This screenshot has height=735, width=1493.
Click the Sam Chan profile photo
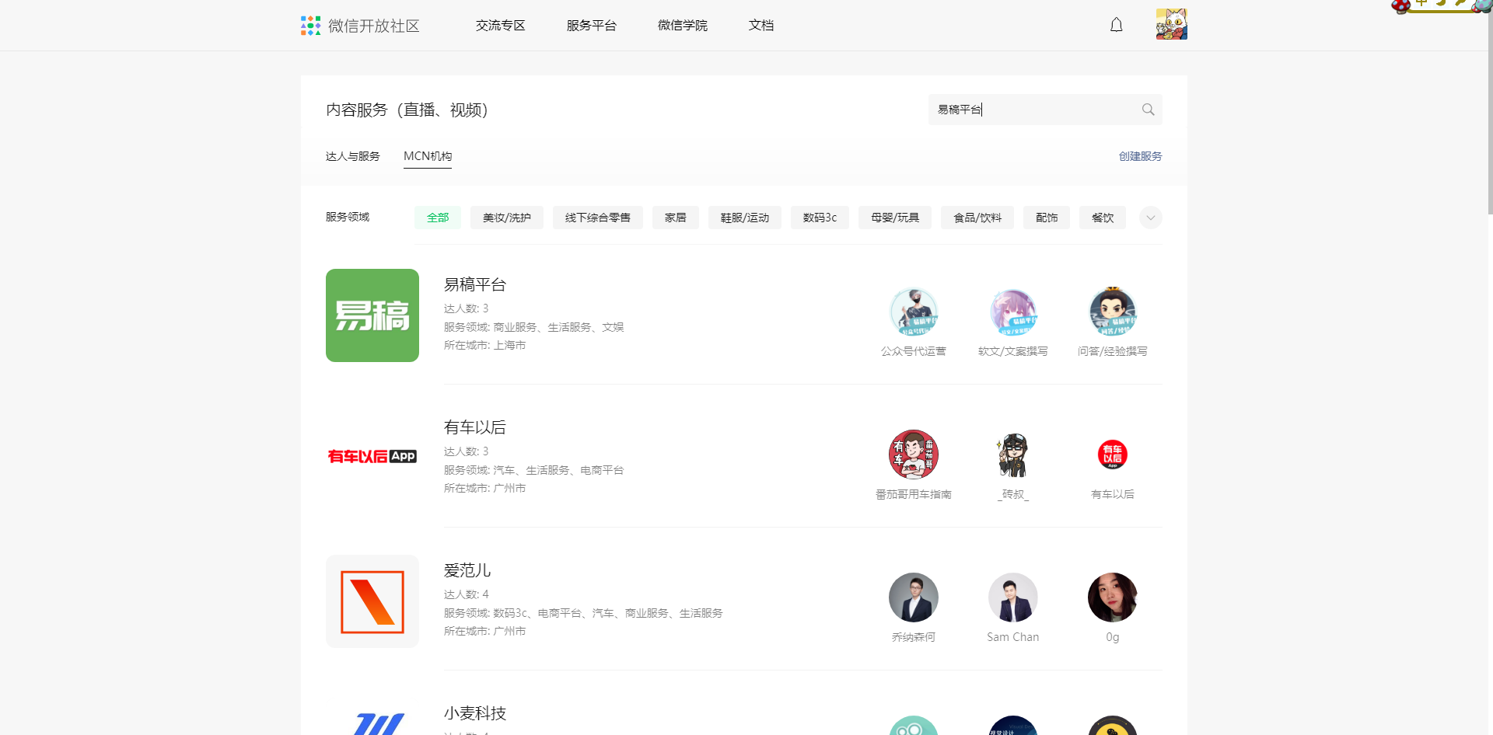[x=1013, y=597]
